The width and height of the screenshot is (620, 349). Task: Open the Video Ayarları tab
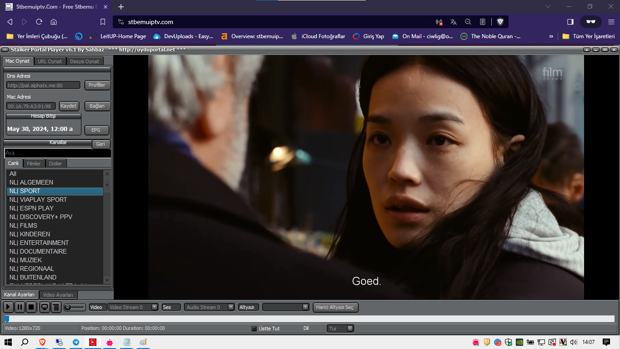pos(58,295)
